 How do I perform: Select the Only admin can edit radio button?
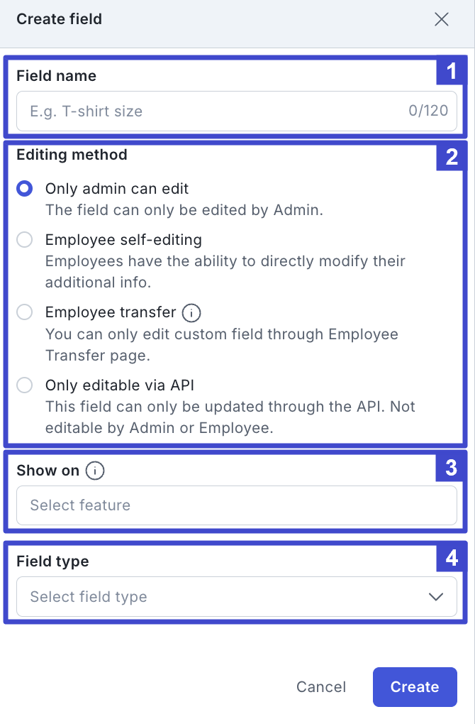pyautogui.click(x=24, y=188)
